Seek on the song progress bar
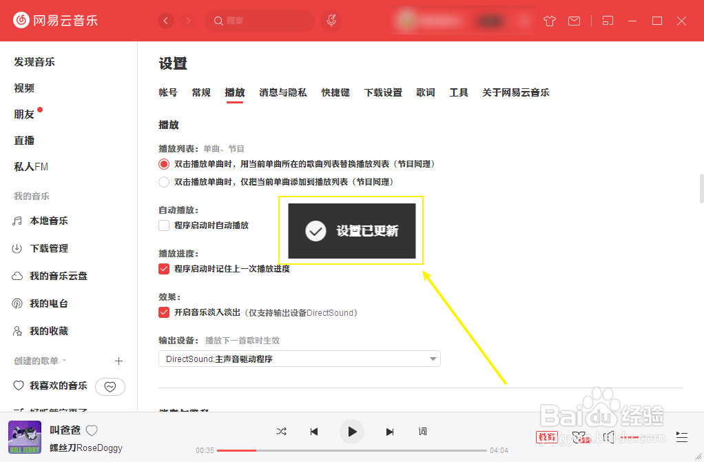Viewport: 704px width, 462px height. [352, 450]
